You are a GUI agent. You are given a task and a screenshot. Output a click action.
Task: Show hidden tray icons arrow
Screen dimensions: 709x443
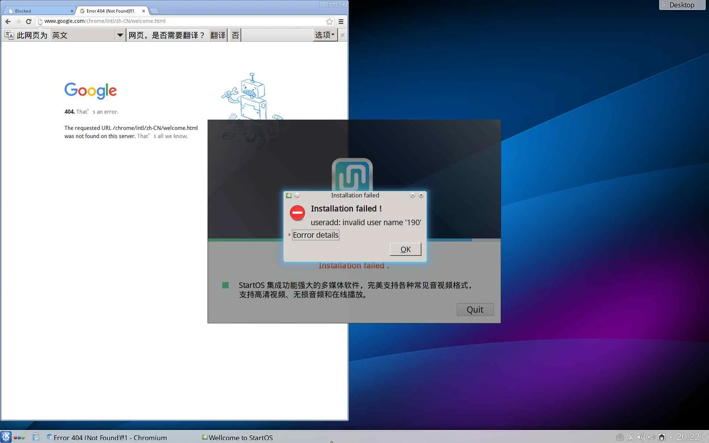click(671, 437)
